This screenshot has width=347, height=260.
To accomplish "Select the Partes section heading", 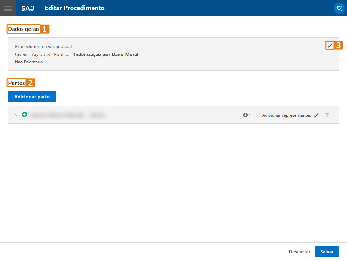I will coord(17,83).
